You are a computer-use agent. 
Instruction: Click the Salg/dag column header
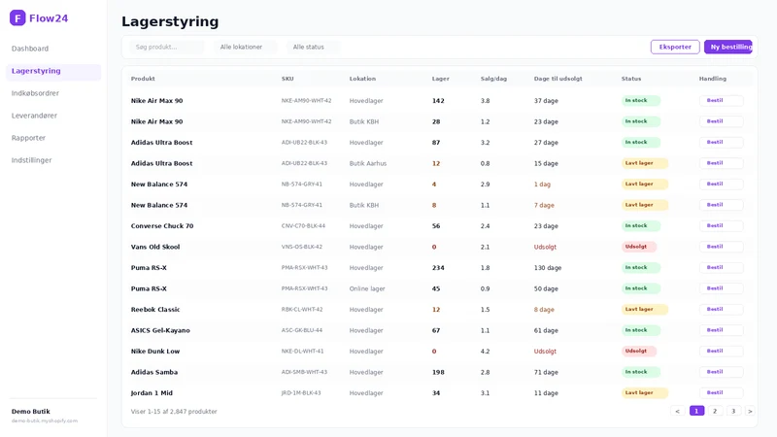pyautogui.click(x=493, y=79)
